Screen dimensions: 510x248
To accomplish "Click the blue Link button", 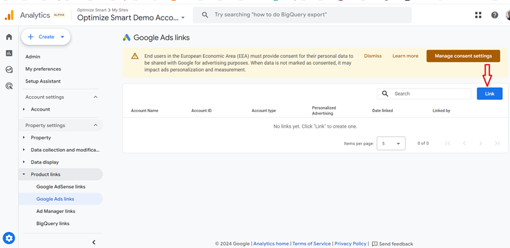I will pyautogui.click(x=490, y=93).
